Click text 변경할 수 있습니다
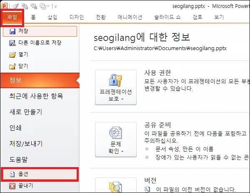Image resolution: width=250 pixels, height=193 pixels. (168, 89)
